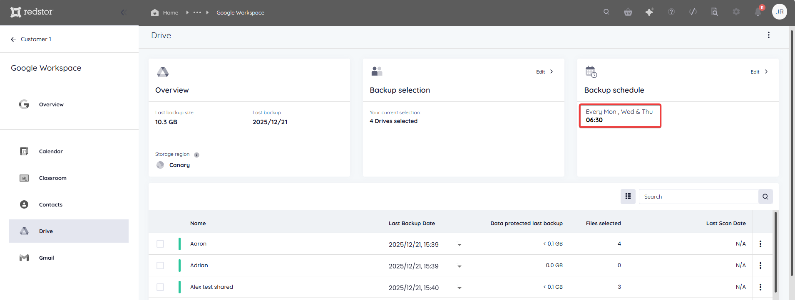Tick the Alex test shared checkbox
The height and width of the screenshot is (300, 795).
tap(160, 287)
